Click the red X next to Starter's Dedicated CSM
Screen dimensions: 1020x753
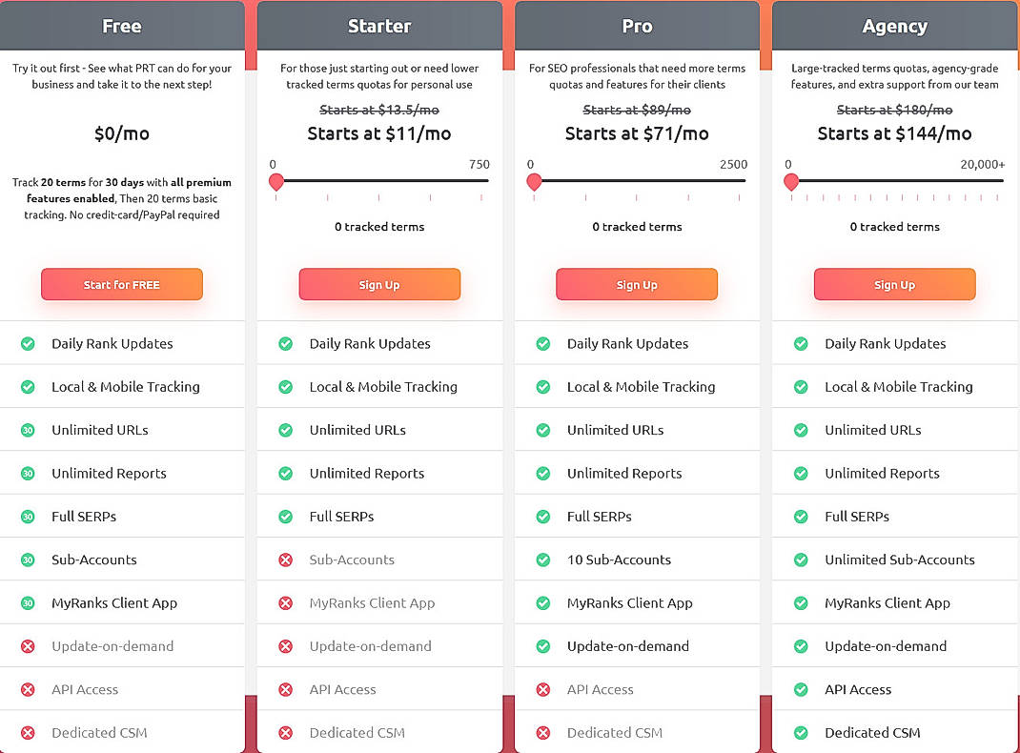[x=285, y=732]
